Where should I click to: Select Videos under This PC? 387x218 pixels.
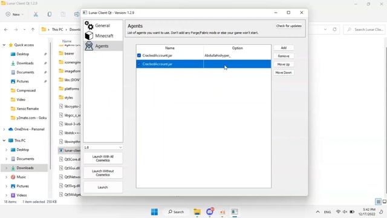coord(22,195)
